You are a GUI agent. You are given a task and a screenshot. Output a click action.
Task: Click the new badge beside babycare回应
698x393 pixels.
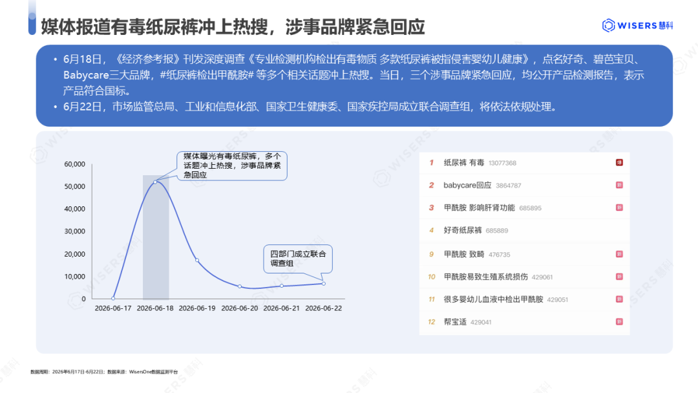tap(619, 185)
